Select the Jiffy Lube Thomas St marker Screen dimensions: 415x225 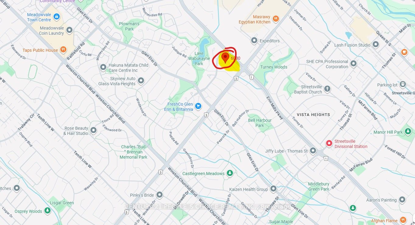313,150
